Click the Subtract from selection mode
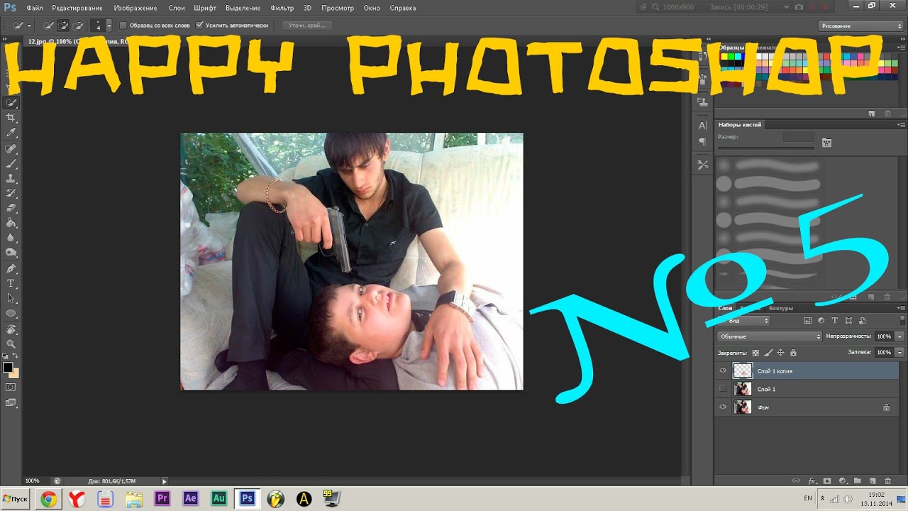 pos(77,25)
